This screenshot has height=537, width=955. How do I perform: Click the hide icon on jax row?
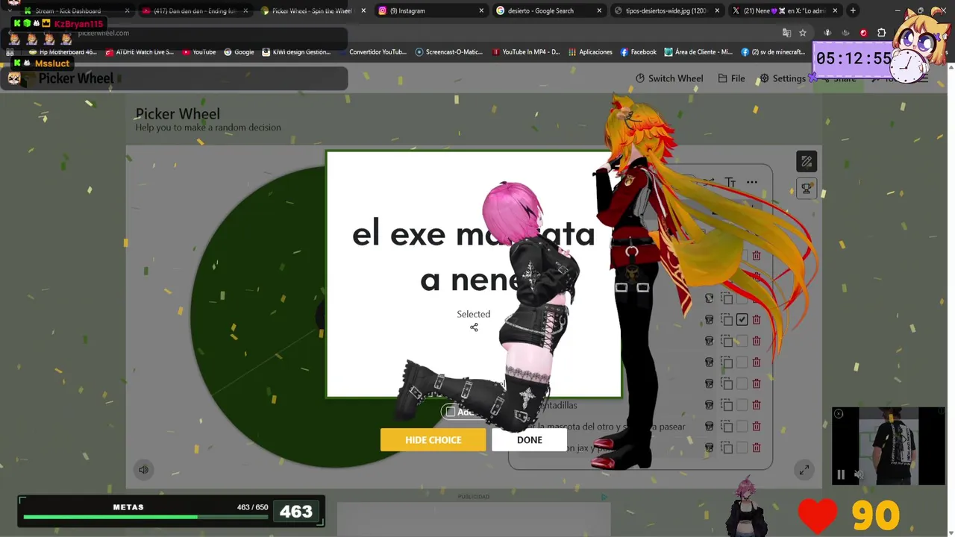709,447
